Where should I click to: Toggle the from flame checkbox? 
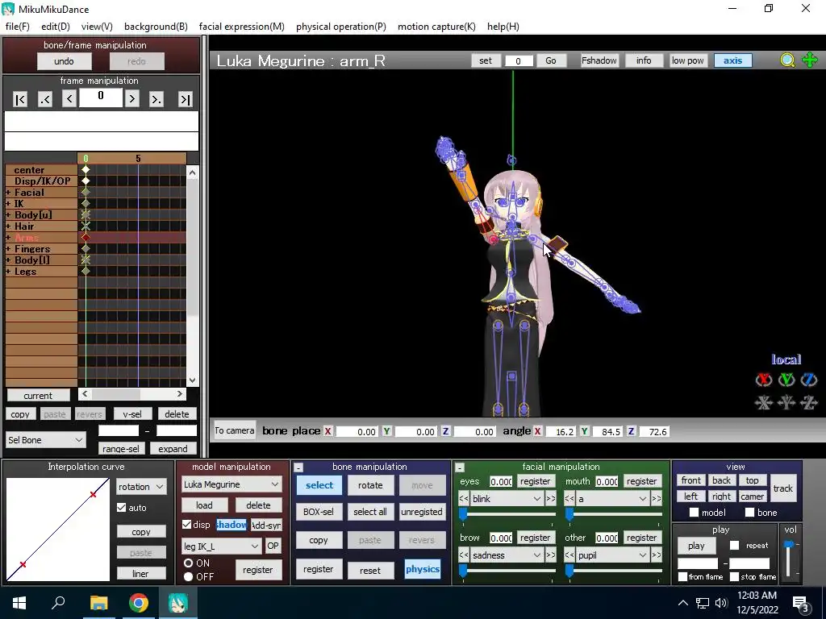tap(682, 576)
